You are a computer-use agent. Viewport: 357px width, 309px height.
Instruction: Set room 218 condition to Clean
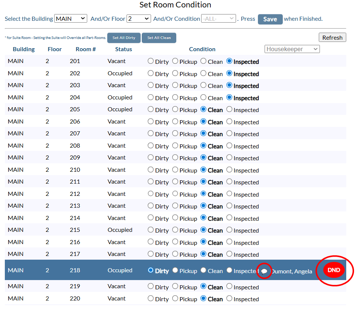[x=203, y=270]
